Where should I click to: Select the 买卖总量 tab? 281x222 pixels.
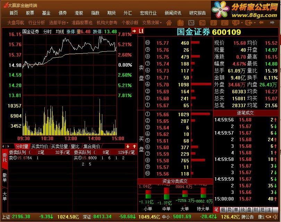(x=59, y=146)
